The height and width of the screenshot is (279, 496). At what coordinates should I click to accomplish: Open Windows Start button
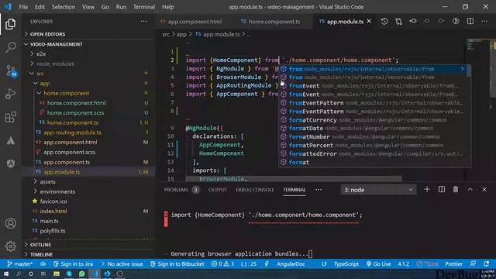[x=6, y=274]
